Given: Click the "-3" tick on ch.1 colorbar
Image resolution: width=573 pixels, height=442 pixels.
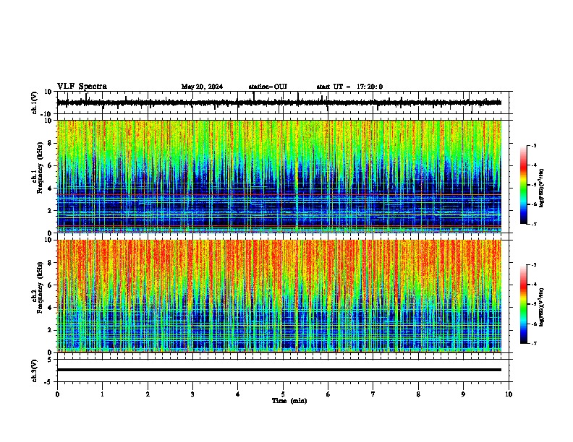Looking at the screenshot, I should [x=533, y=145].
